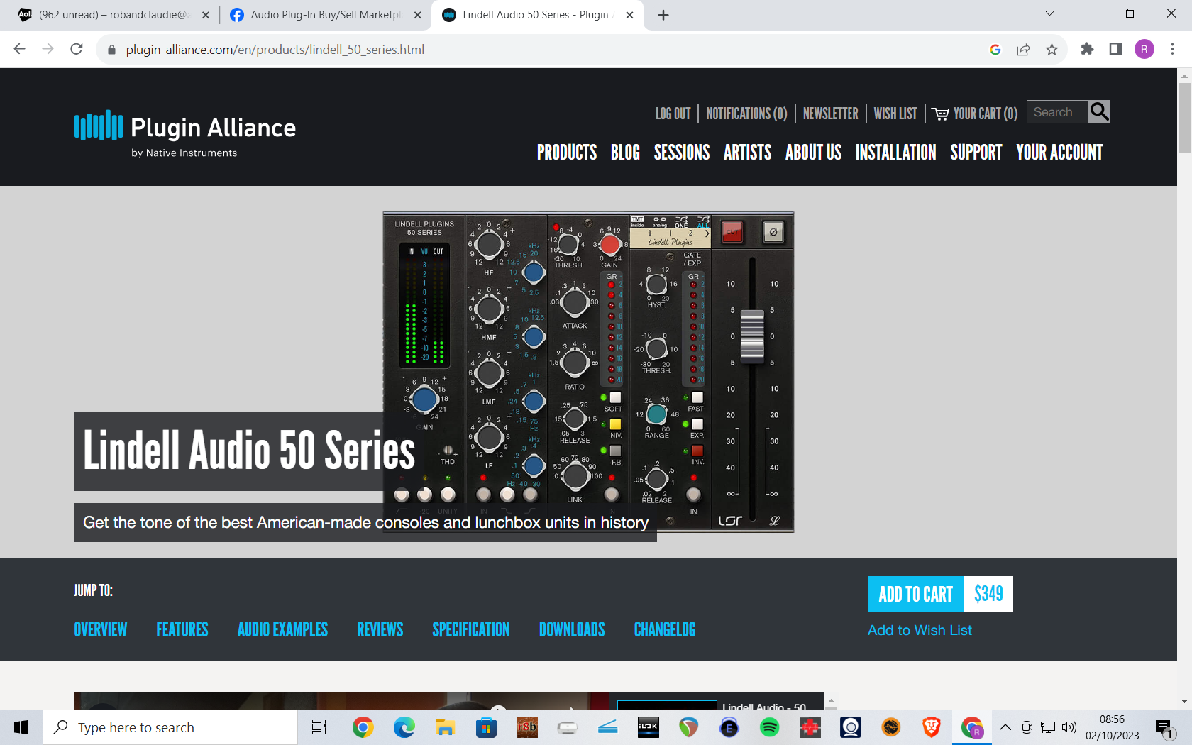Jump to FEATURES section
The width and height of the screenshot is (1192, 745).
tap(182, 629)
